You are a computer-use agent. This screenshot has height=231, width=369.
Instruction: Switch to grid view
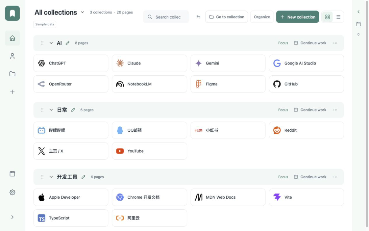point(327,17)
